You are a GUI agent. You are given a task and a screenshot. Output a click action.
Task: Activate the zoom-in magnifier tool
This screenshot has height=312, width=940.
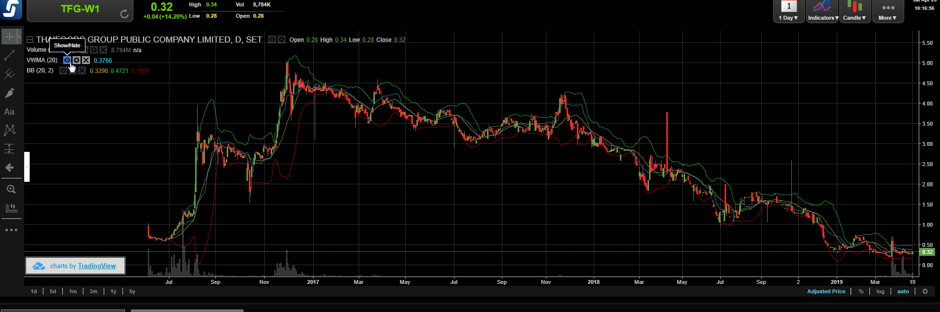coord(11,189)
